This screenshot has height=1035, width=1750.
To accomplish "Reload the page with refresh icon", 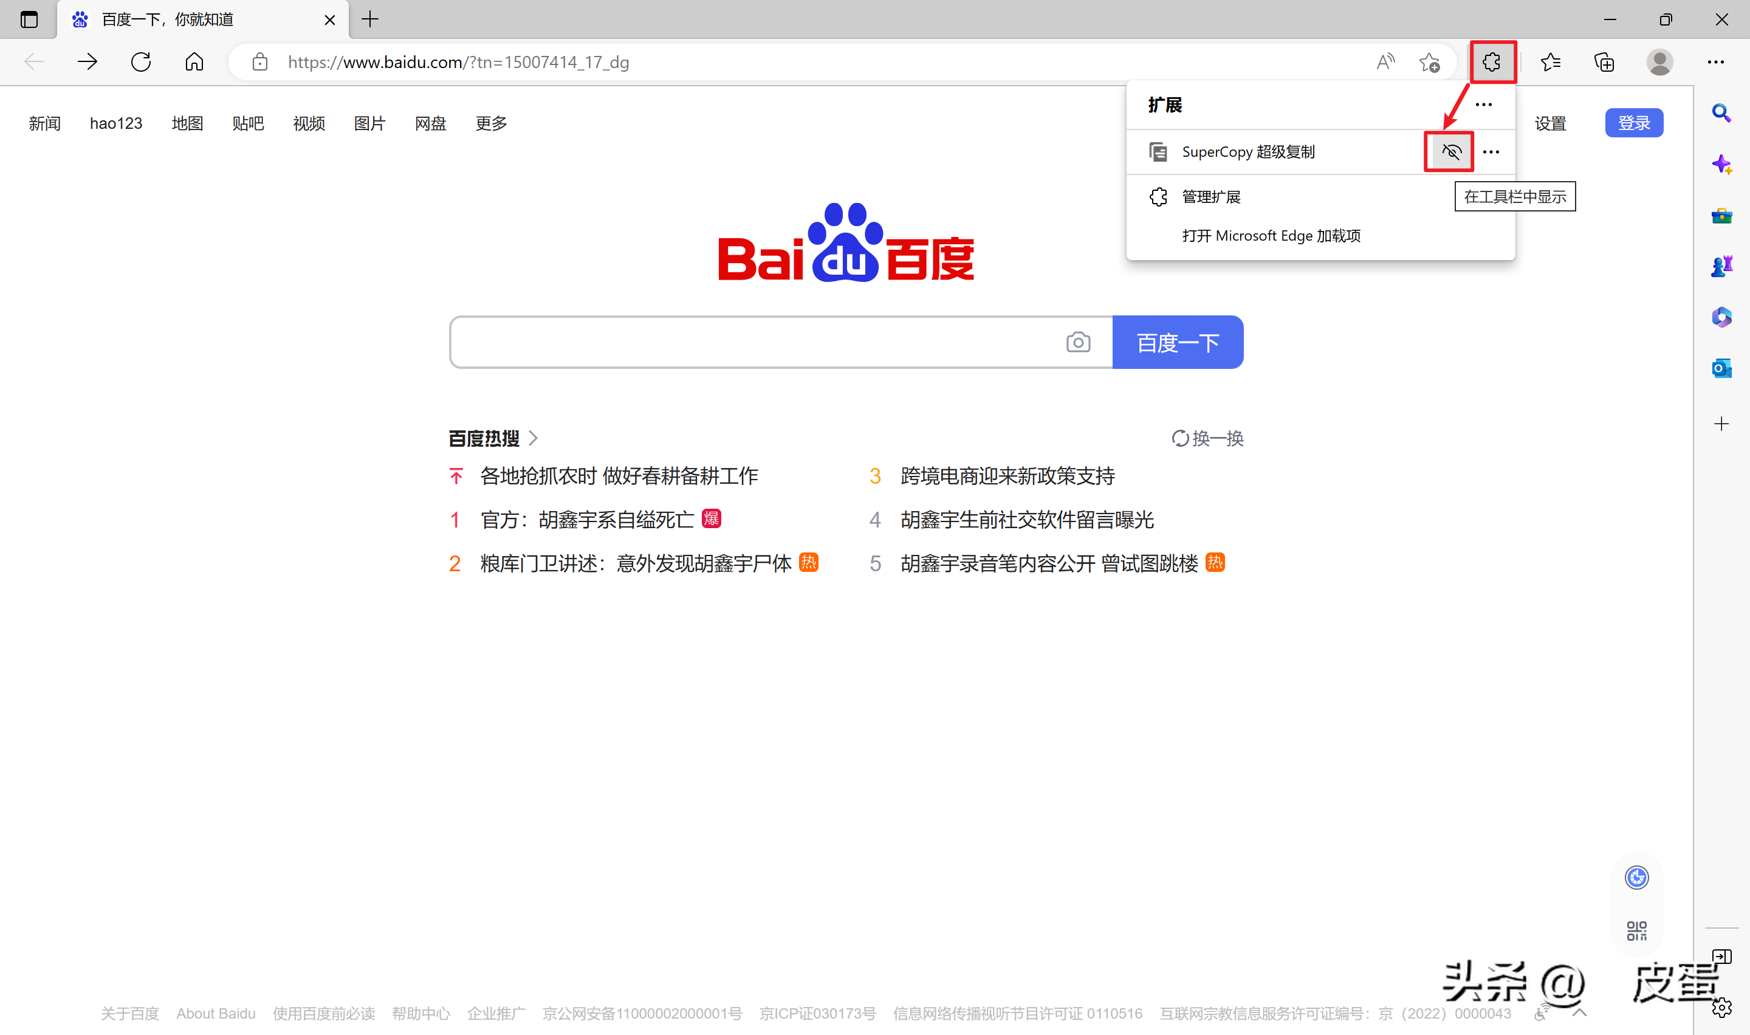I will tap(141, 62).
